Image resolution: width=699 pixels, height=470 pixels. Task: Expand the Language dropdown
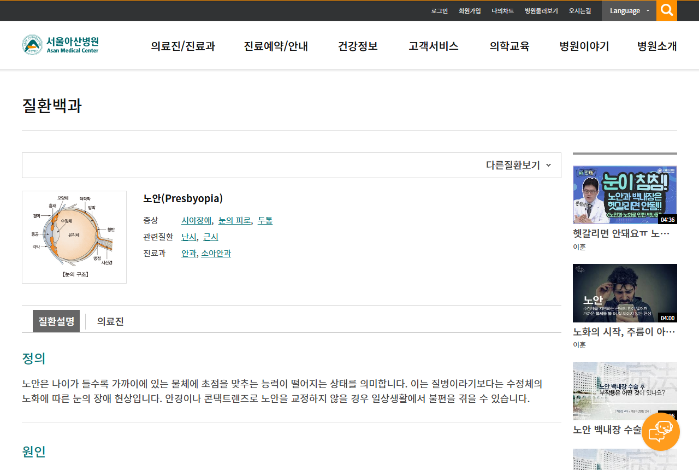point(629,11)
